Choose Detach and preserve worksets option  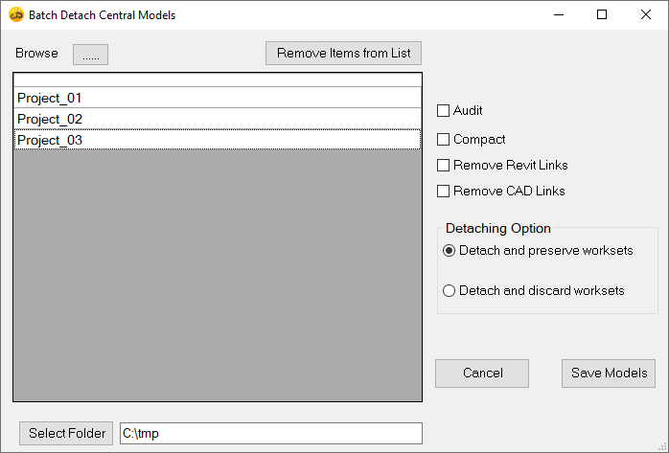(450, 251)
